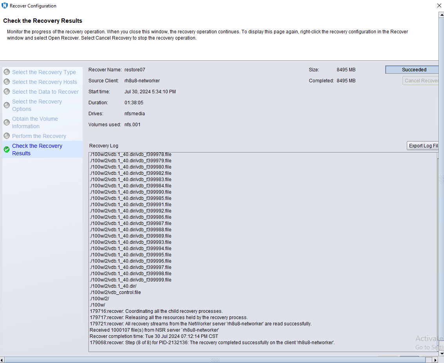The image size is (444, 363).
Task: Click log line ./100w/2/vdb.1_40.dir/
Action: point(113,286)
